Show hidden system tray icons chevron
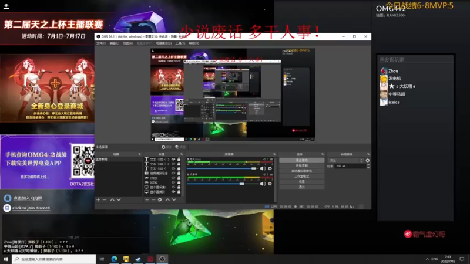This screenshot has width=470, height=264. point(427,259)
